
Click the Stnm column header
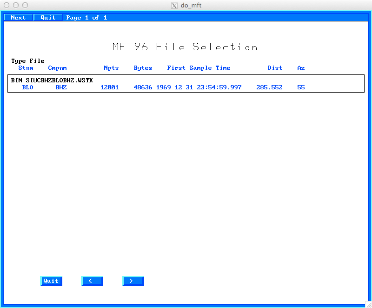[26, 68]
